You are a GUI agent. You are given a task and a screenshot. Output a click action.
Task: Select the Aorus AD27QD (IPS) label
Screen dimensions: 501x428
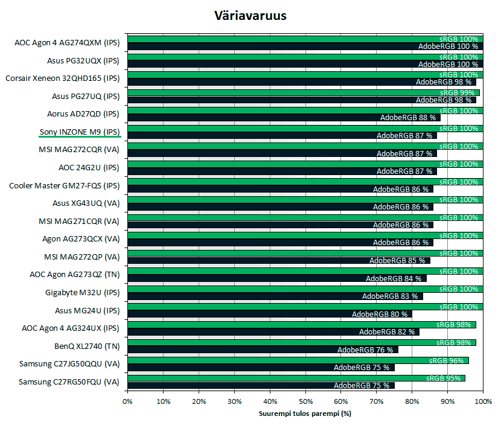[x=83, y=114]
